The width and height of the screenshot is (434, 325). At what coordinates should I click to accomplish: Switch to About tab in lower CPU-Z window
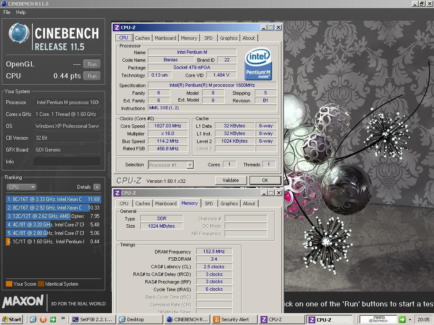(x=249, y=204)
